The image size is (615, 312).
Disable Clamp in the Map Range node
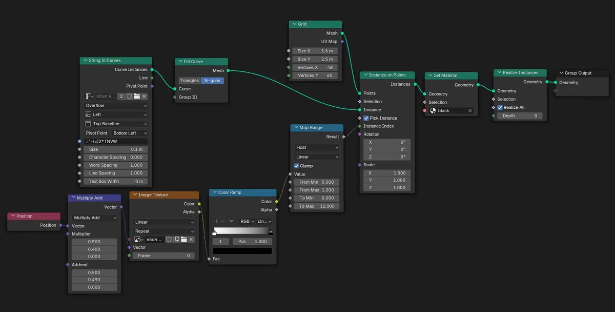pyautogui.click(x=297, y=166)
